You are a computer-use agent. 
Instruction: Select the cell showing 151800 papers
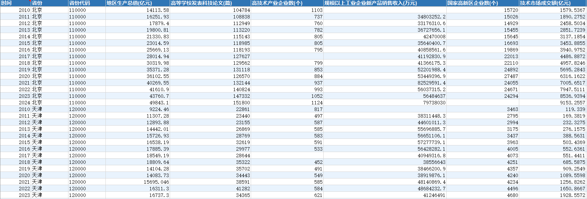pyautogui.click(x=210, y=103)
